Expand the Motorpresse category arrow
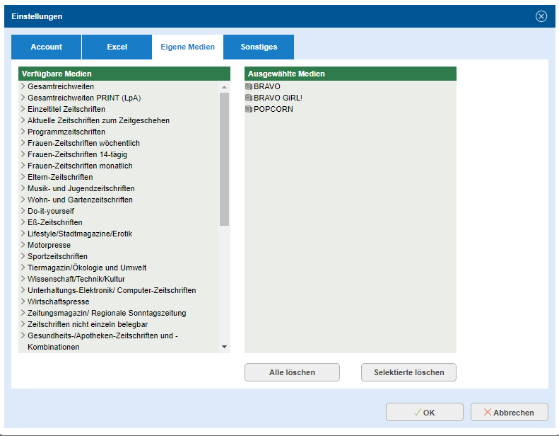 tap(23, 246)
